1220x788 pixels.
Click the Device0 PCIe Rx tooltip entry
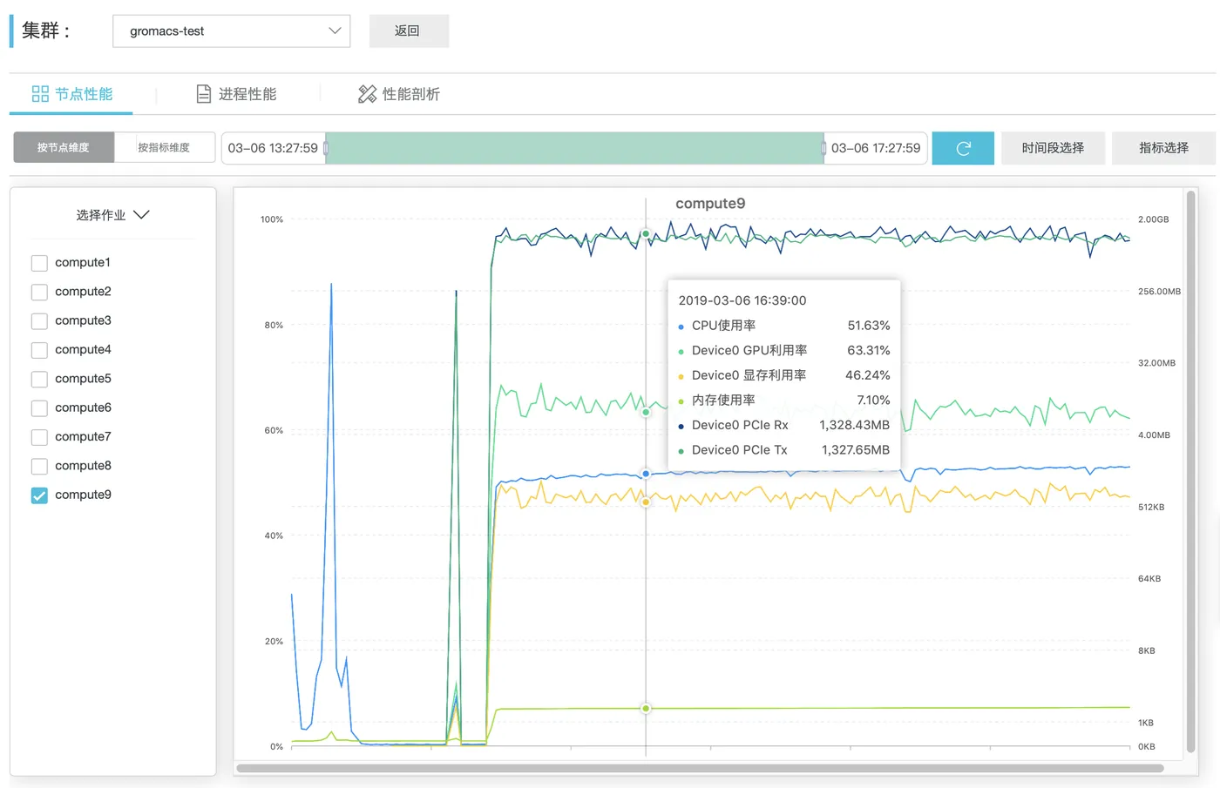784,426
